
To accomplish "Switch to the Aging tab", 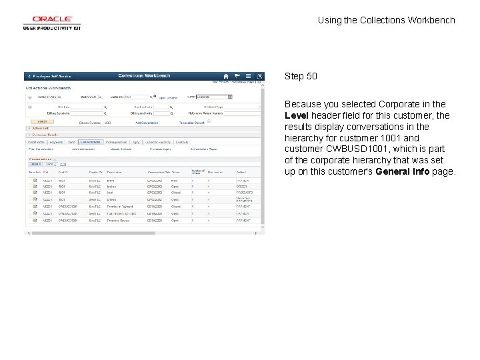I will click(136, 143).
